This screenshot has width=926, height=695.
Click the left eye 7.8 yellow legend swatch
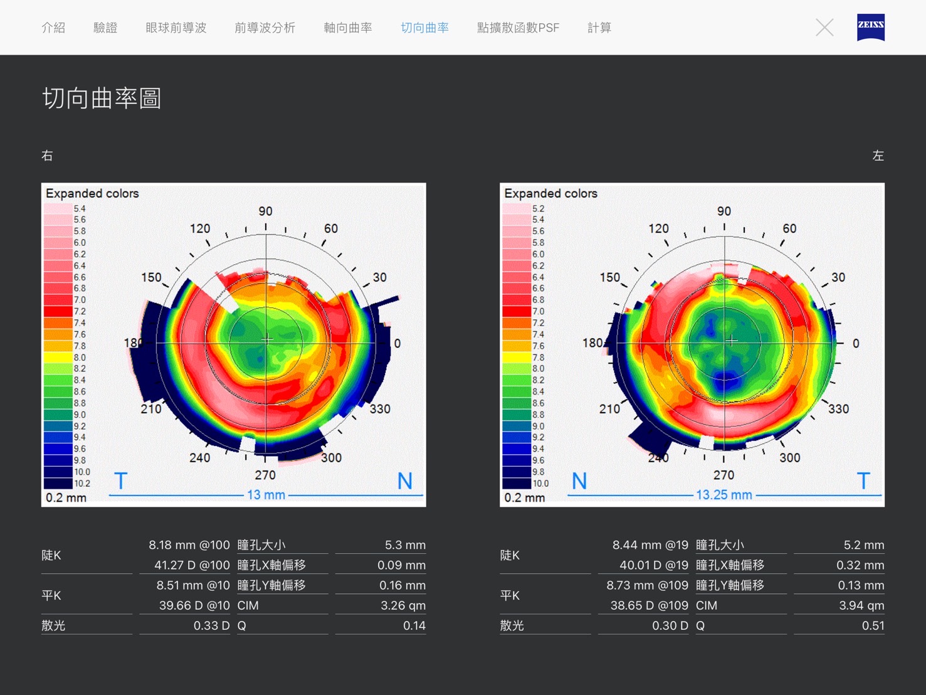coord(517,357)
